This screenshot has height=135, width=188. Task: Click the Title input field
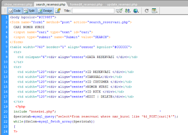(x=93, y=11)
